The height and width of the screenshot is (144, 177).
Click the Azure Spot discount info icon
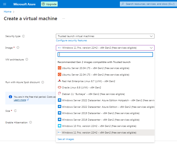coord(43,82)
